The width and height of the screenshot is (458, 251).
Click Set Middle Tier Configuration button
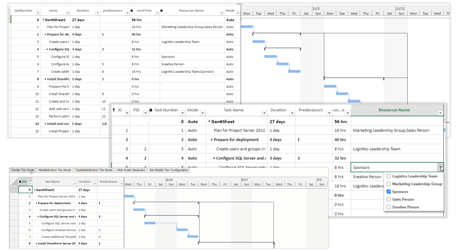pos(169,170)
